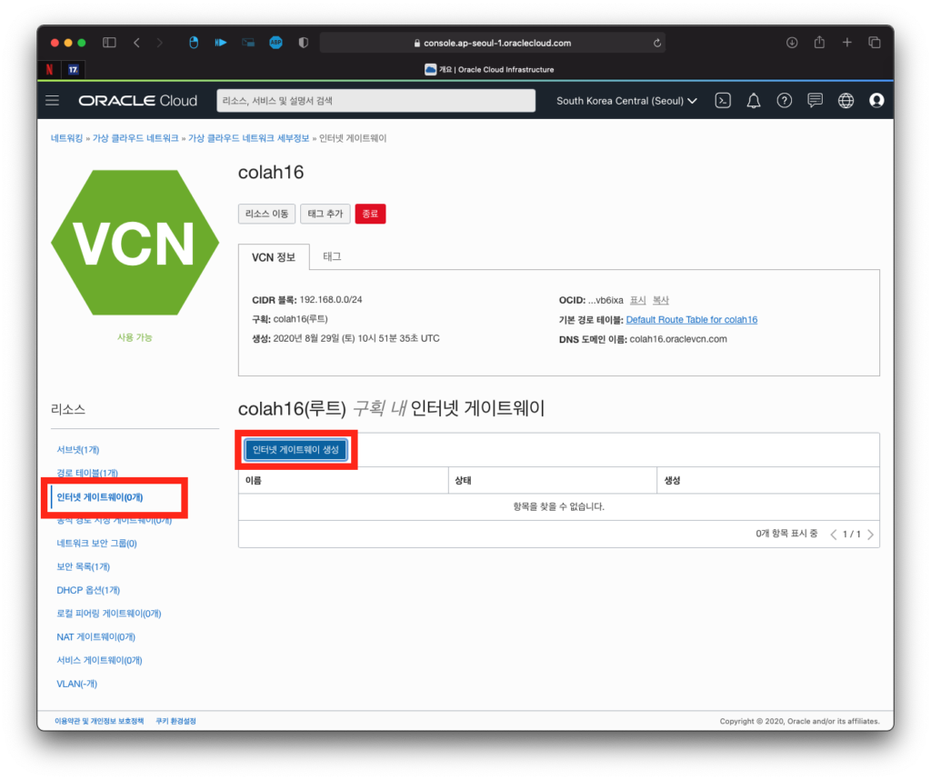Select the VCN 정보 tab
The height and width of the screenshot is (780, 931).
pyautogui.click(x=274, y=257)
